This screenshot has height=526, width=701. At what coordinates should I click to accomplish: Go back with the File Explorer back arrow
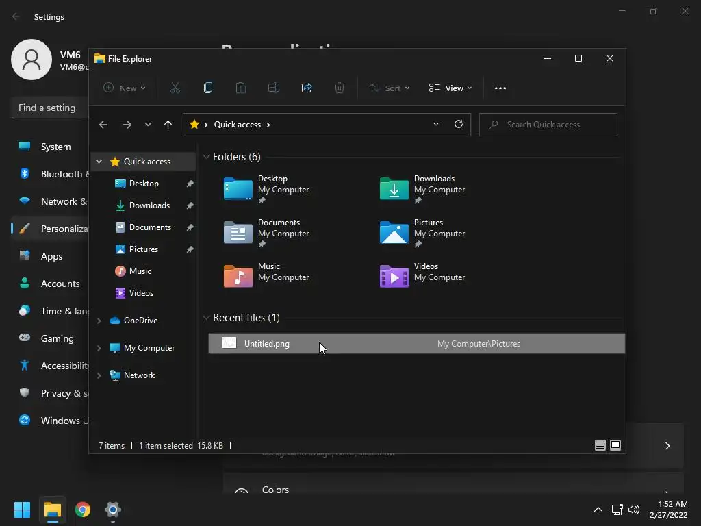[x=103, y=125]
